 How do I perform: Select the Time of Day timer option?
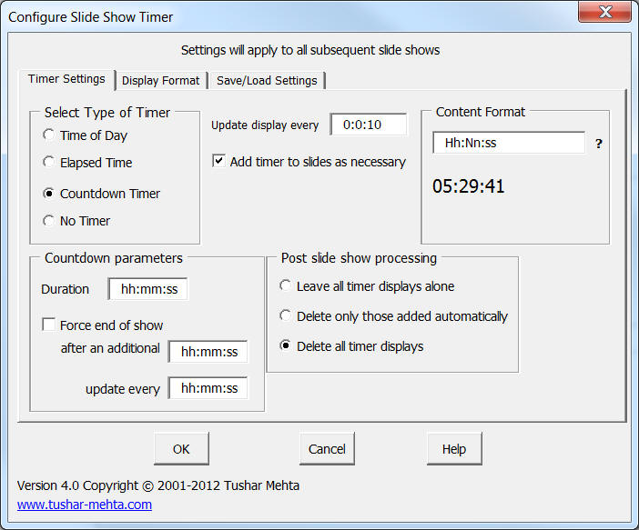49,135
